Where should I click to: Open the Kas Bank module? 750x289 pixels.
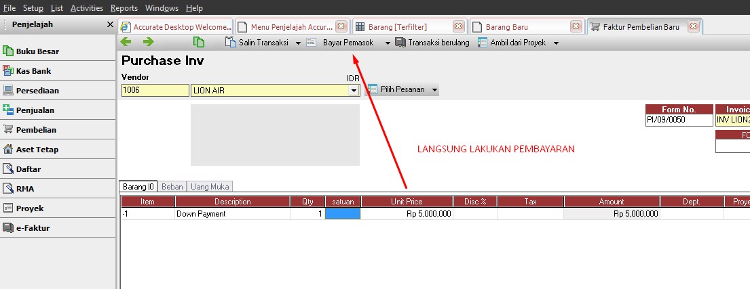(x=33, y=70)
